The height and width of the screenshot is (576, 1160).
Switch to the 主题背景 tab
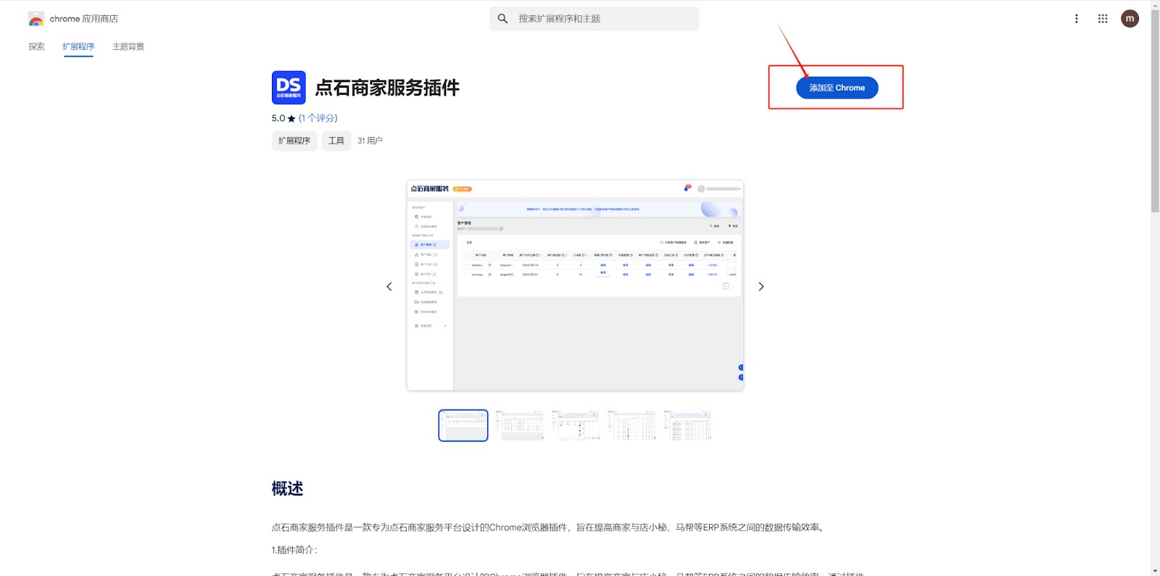pos(128,46)
